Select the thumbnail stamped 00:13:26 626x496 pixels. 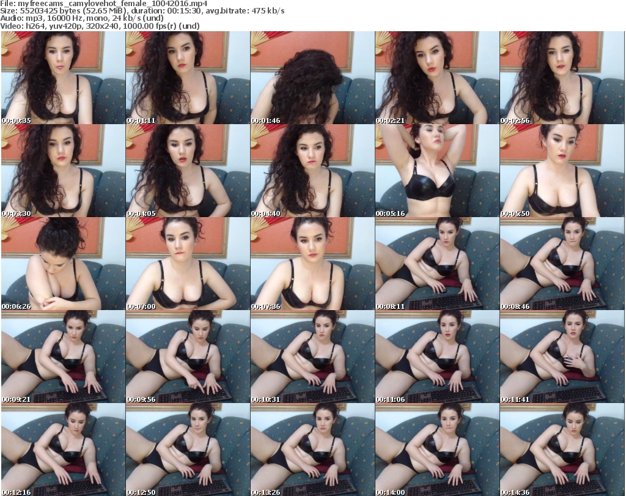click(312, 450)
